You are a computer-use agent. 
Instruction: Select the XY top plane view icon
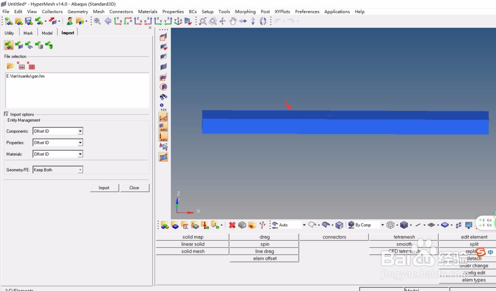pos(118,21)
